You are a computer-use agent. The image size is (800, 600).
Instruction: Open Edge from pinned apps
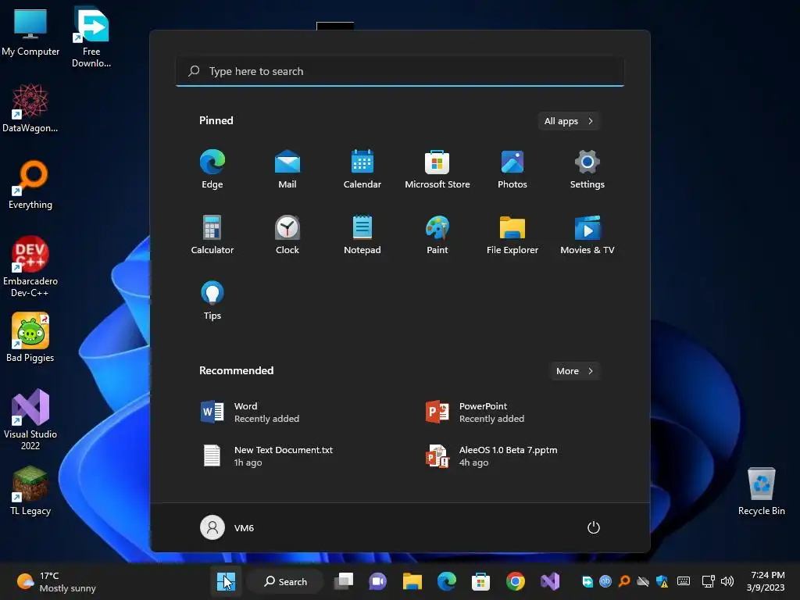[212, 170]
